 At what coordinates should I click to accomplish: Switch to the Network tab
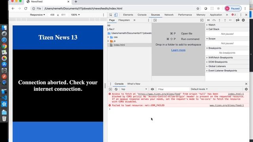pyautogui.click(x=169, y=15)
